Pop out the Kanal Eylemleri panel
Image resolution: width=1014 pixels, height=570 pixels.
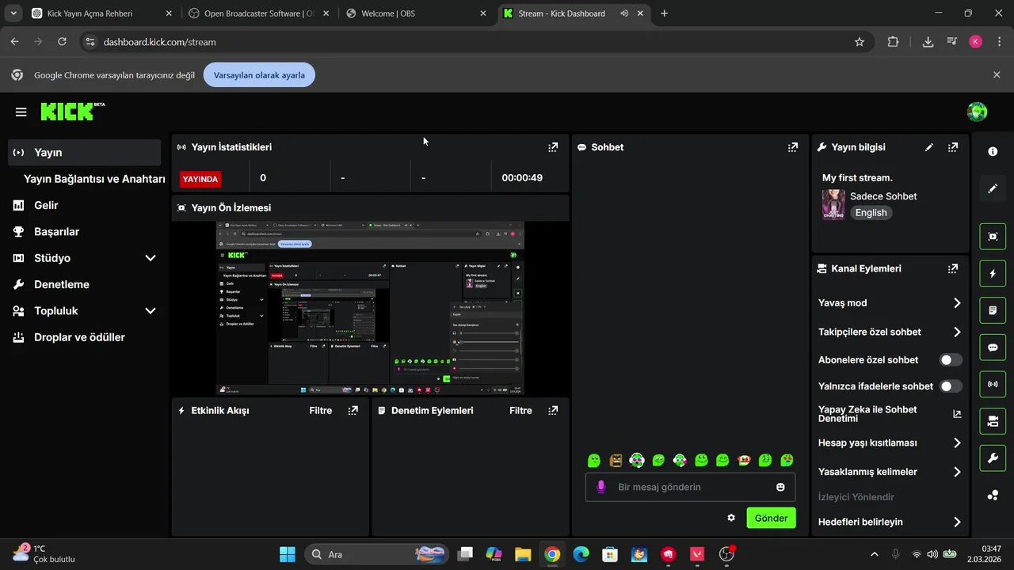[953, 268]
